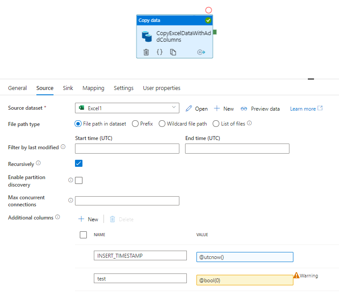
Task: Click @utcnow() value field
Action: tap(245, 257)
